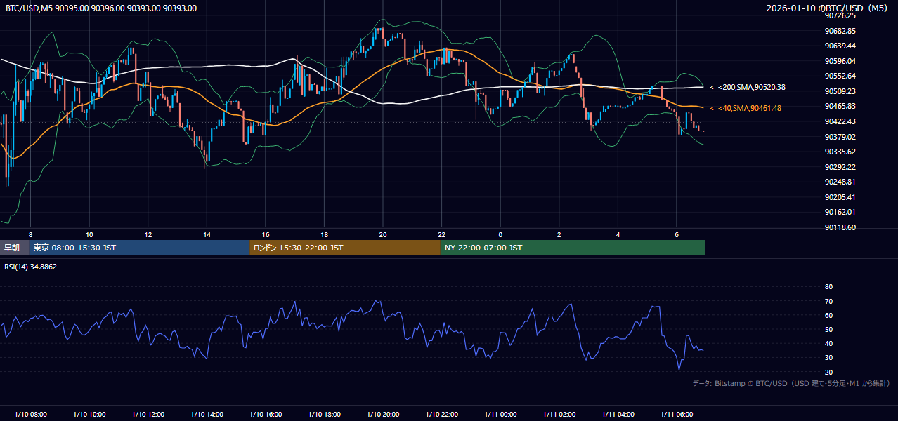Click the 1/11 04:00 time label
Image resolution: width=898 pixels, height=421 pixels.
(x=618, y=415)
